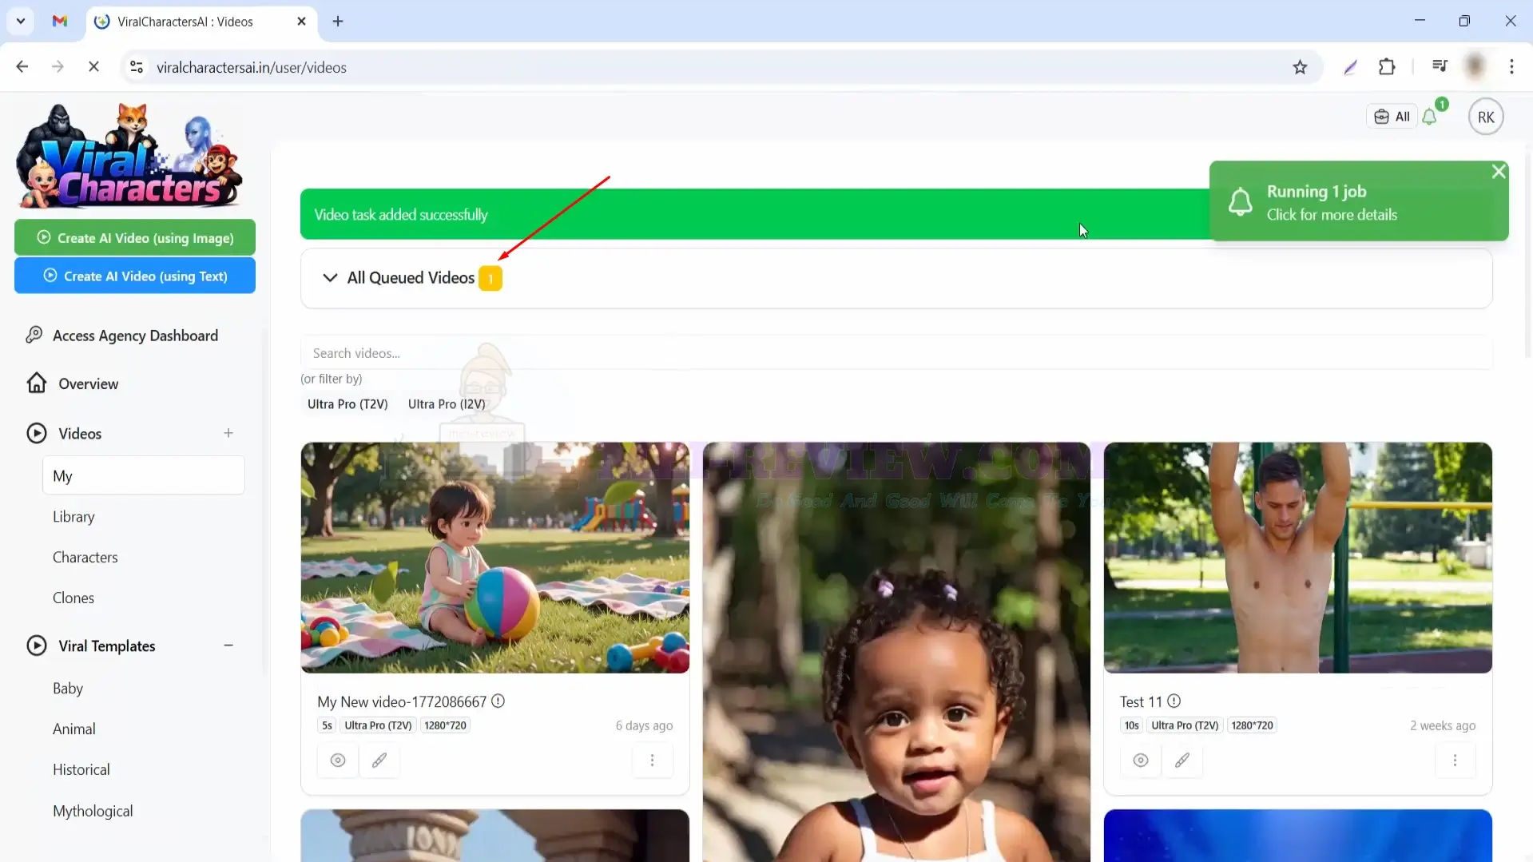Show info for My New video-1772086667
1533x862 pixels.
[498, 701]
